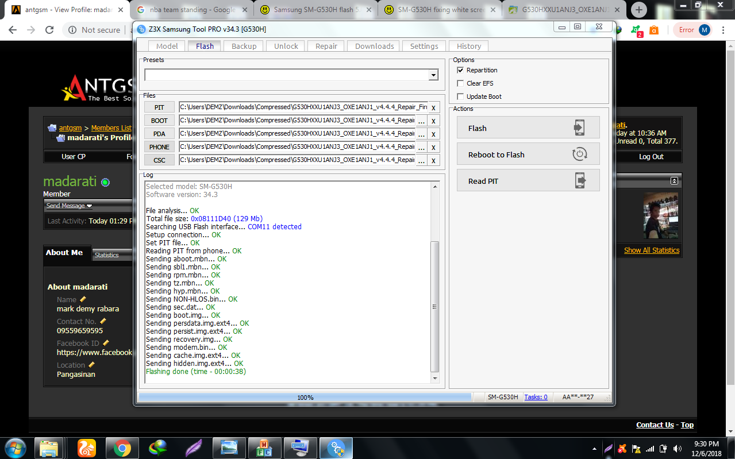Enable the Update Boot checkbox
735x459 pixels.
460,97
